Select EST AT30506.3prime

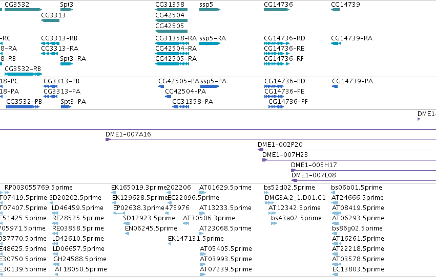186,223
